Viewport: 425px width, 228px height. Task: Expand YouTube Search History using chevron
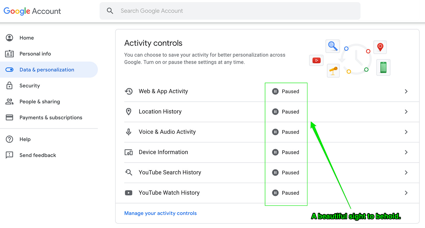tap(406, 173)
